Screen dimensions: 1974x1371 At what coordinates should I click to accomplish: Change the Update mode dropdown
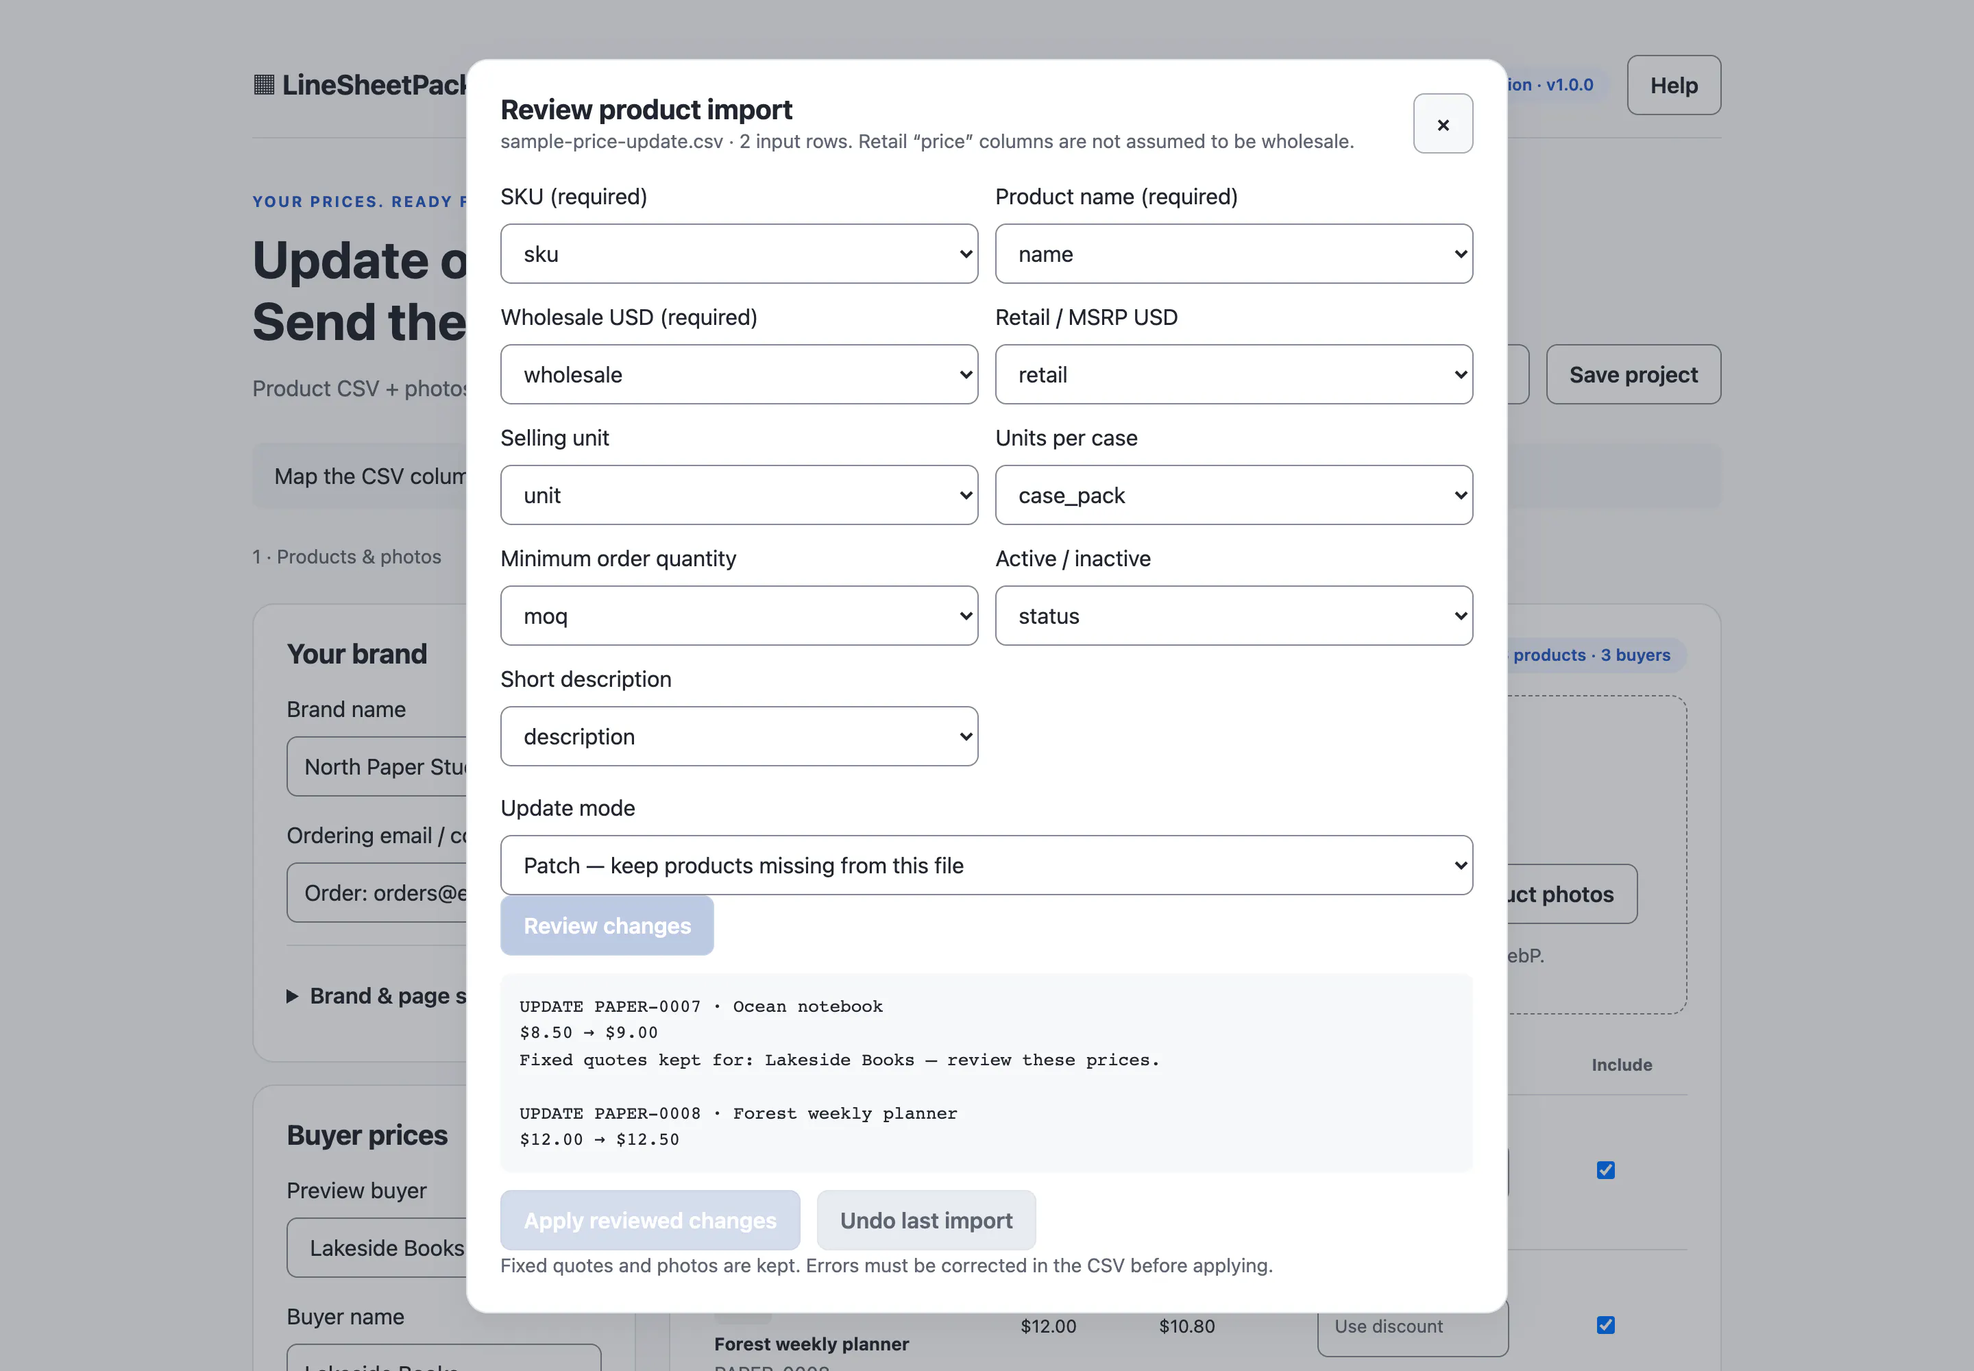coord(986,865)
